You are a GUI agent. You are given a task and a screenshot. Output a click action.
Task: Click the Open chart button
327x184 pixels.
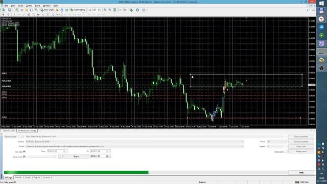(301, 147)
